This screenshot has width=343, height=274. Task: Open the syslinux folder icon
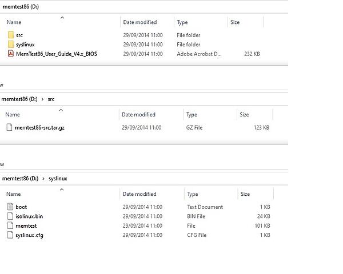click(10, 45)
